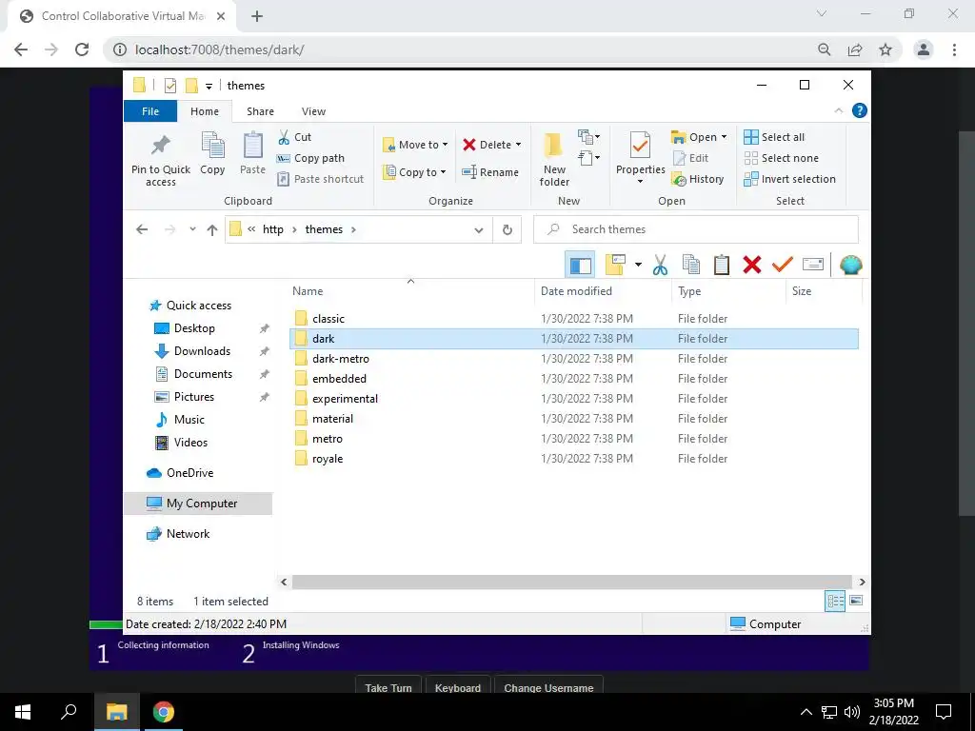The width and height of the screenshot is (975, 731).
Task: Click orange checkmark properties toolbar icon
Action: (783, 265)
